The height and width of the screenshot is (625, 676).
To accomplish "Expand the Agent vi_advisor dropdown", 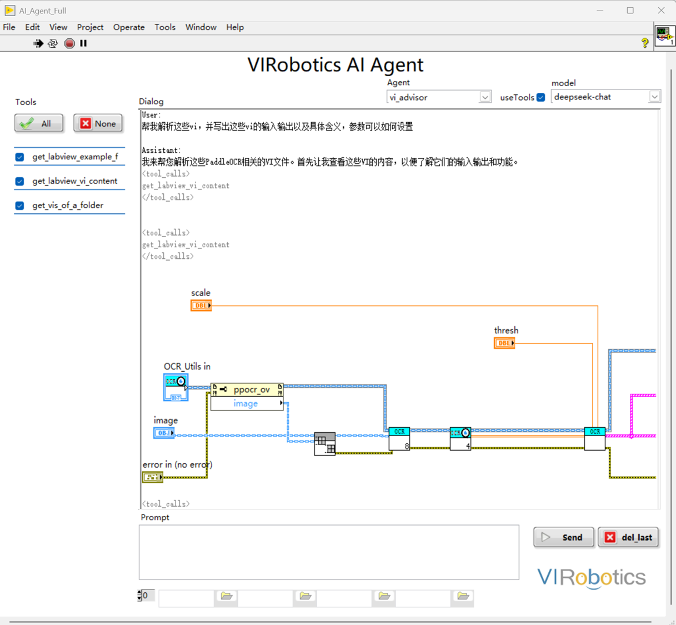I will [x=485, y=97].
